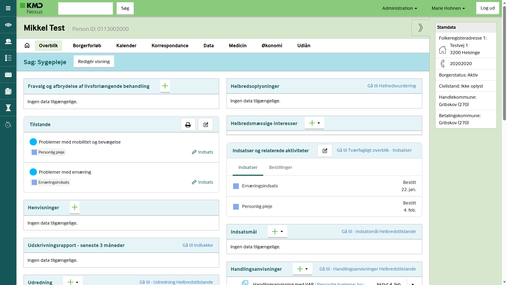Viewport: 507px width, 285px height.
Task: Edit Tilstande with pencil icon
Action: (x=206, y=125)
